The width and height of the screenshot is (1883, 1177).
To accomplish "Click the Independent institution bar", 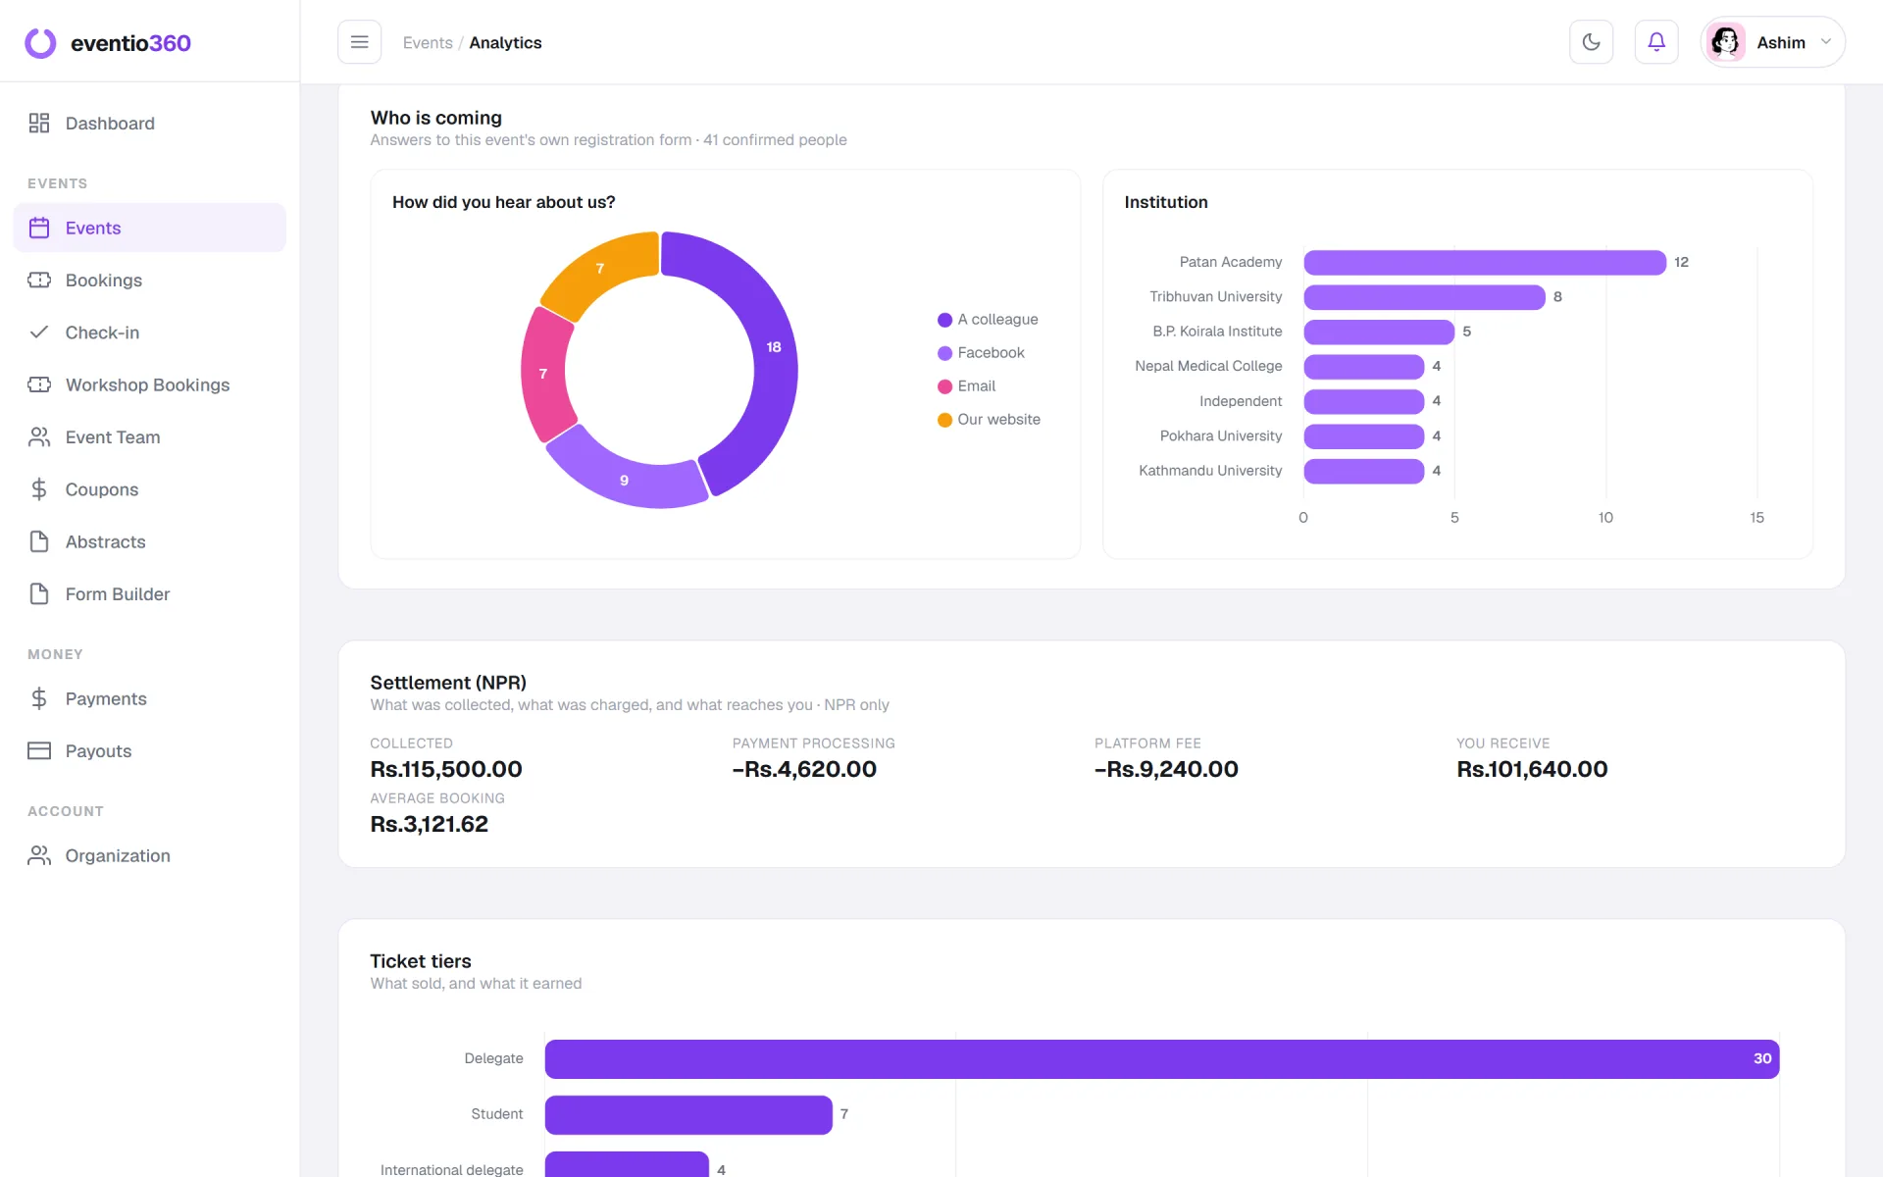I will click(1363, 401).
